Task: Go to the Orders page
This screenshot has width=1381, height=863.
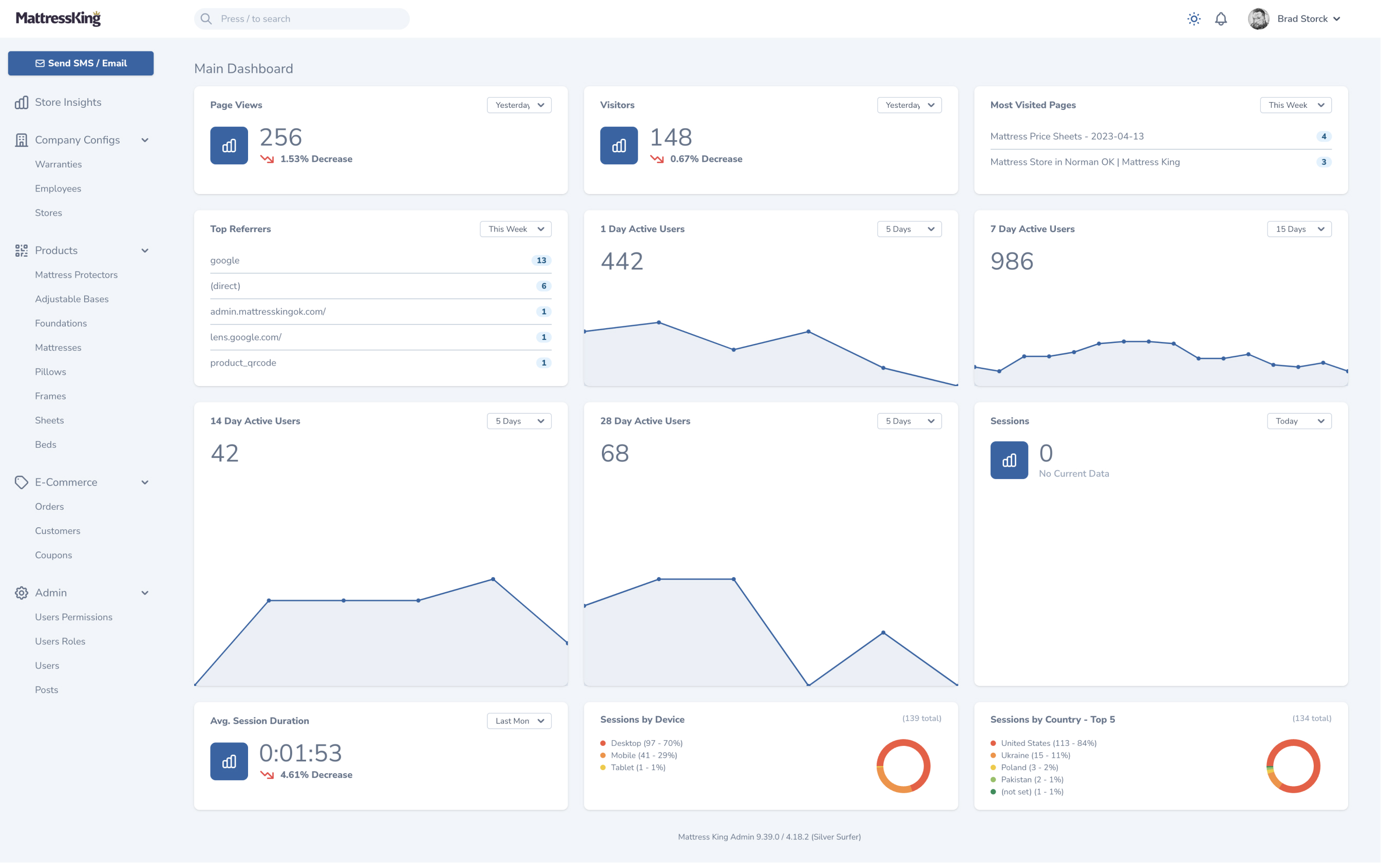Action: 49,506
